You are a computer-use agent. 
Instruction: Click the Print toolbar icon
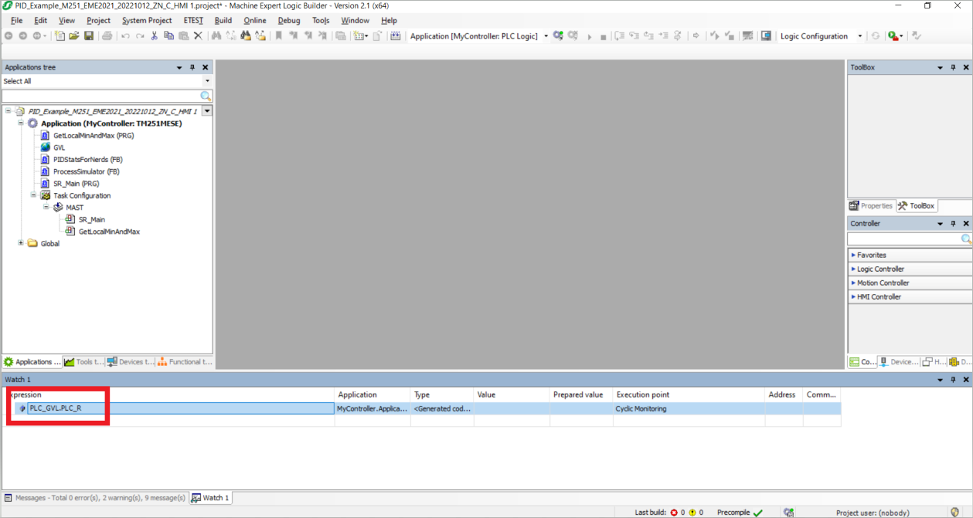pyautogui.click(x=107, y=36)
